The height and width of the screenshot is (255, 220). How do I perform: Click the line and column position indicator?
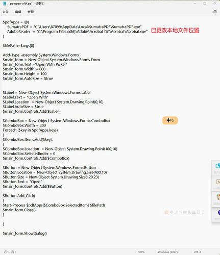(10, 252)
